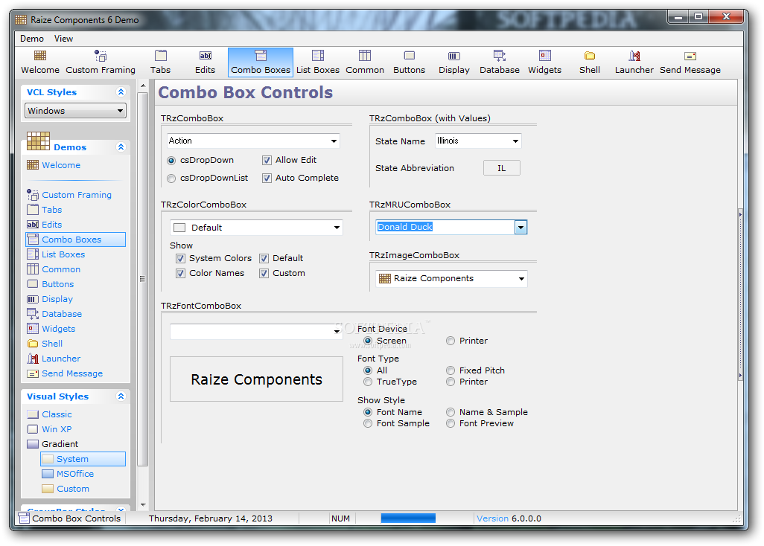Toggle the System Colors checkbox

pos(180,258)
